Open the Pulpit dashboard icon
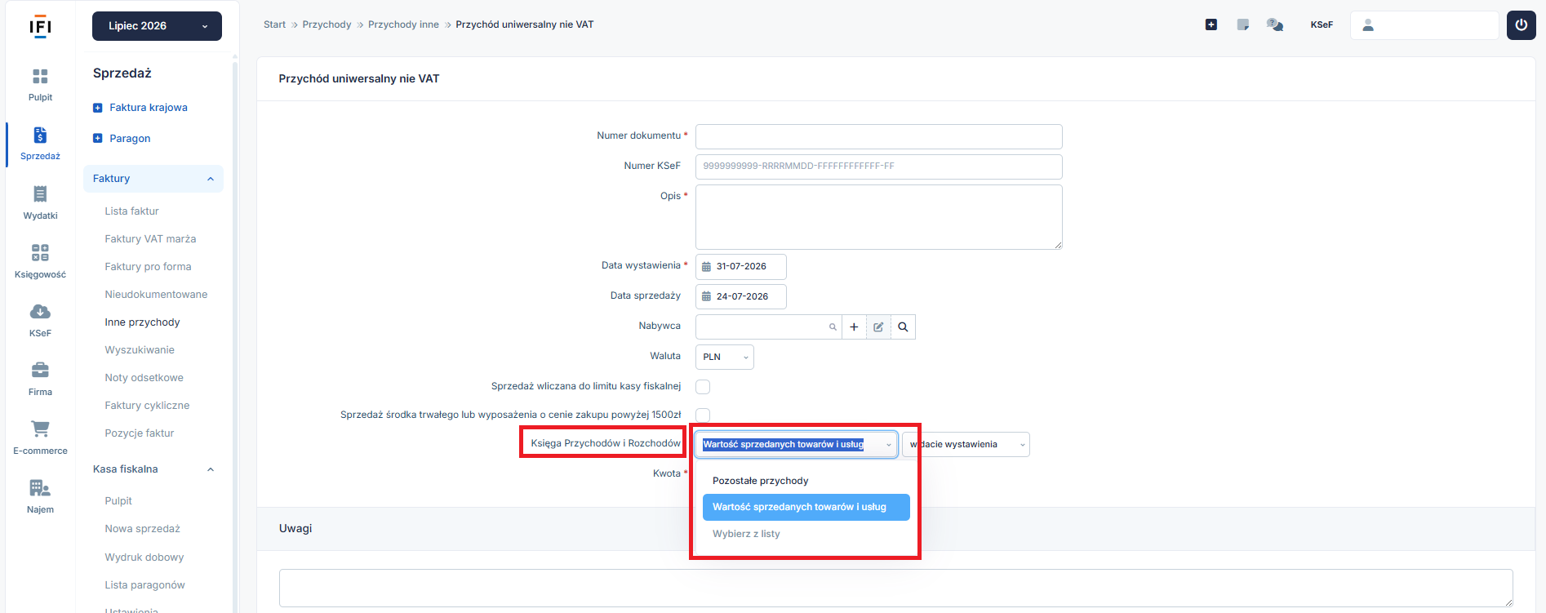Screen dimensions: 1546x613 [40, 77]
